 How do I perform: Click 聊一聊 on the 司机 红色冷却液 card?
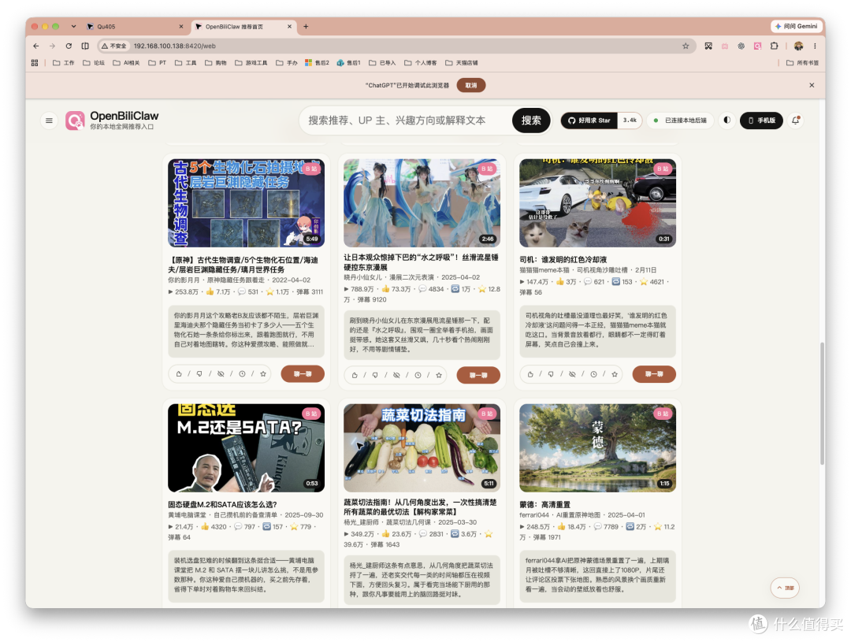point(654,374)
